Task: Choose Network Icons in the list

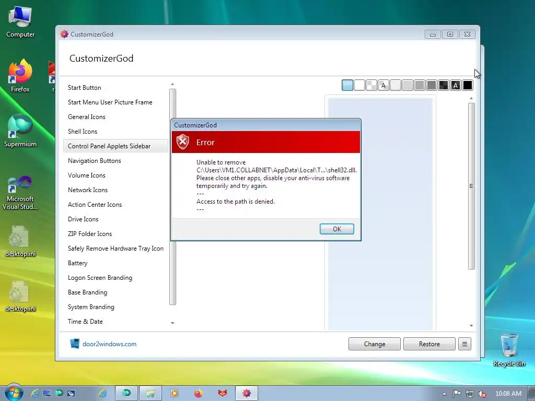Action: coord(115,190)
